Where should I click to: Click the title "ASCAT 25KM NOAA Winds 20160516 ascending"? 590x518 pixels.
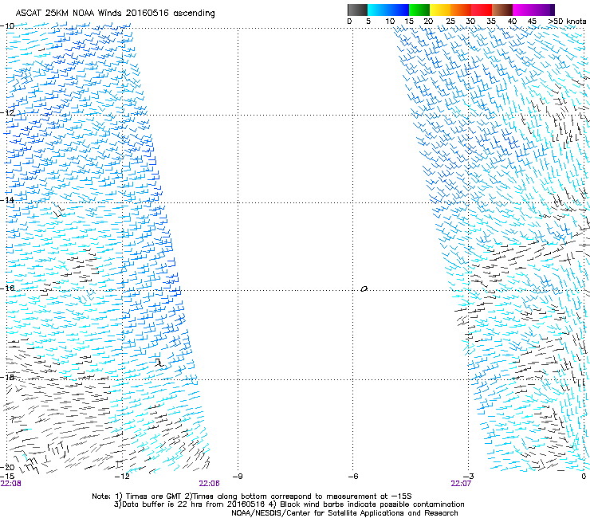coord(115,14)
